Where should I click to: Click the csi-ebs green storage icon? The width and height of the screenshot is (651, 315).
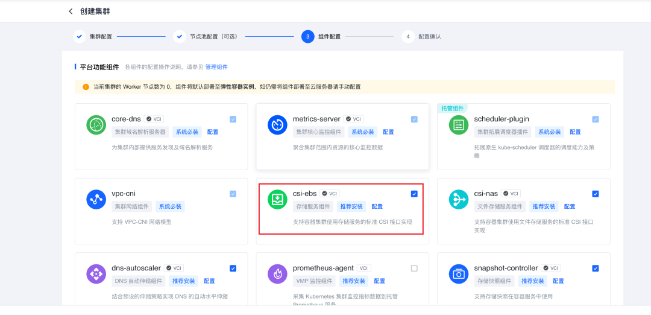278,200
